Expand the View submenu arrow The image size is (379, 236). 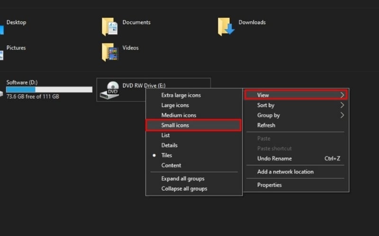[x=342, y=95]
